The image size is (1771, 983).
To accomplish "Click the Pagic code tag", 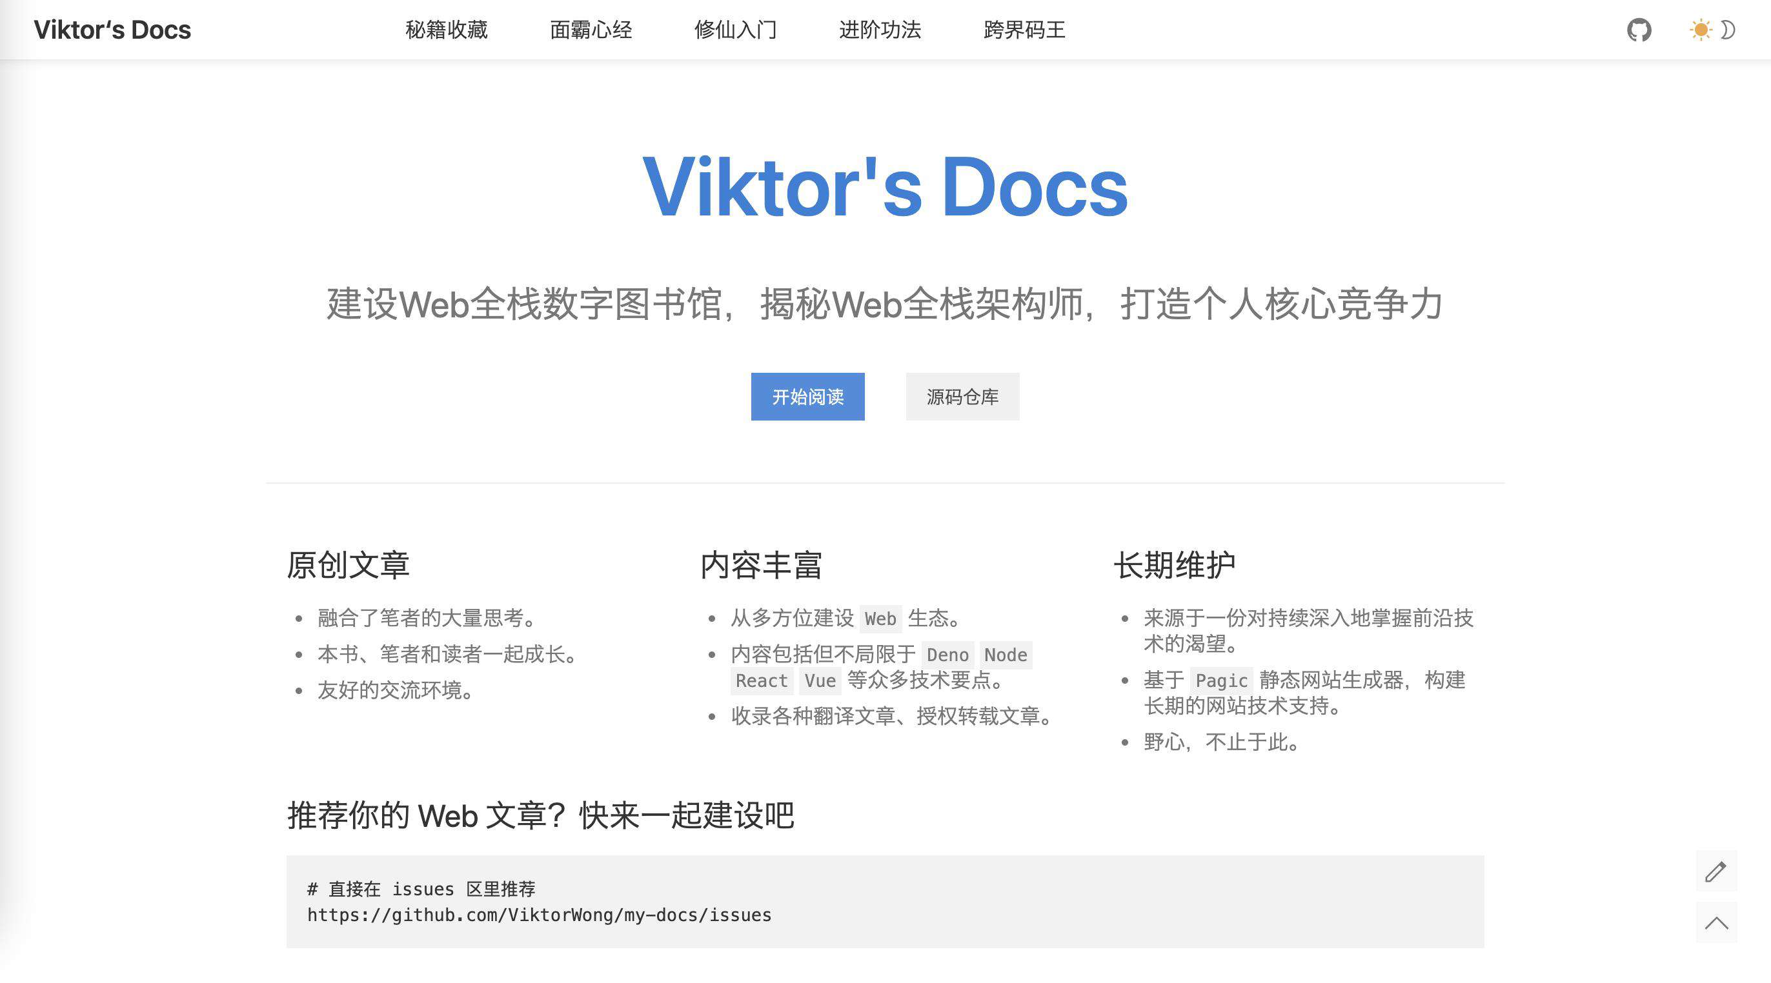I will pos(1222,680).
